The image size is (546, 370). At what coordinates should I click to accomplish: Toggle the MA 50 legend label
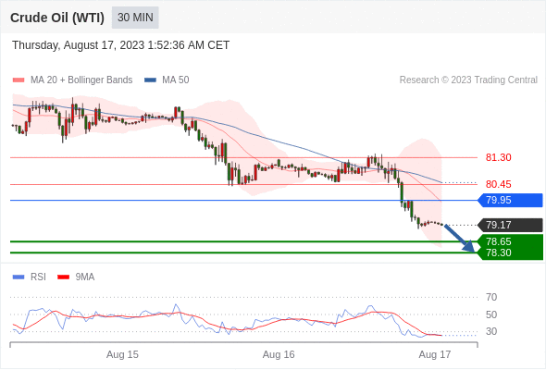pos(176,80)
